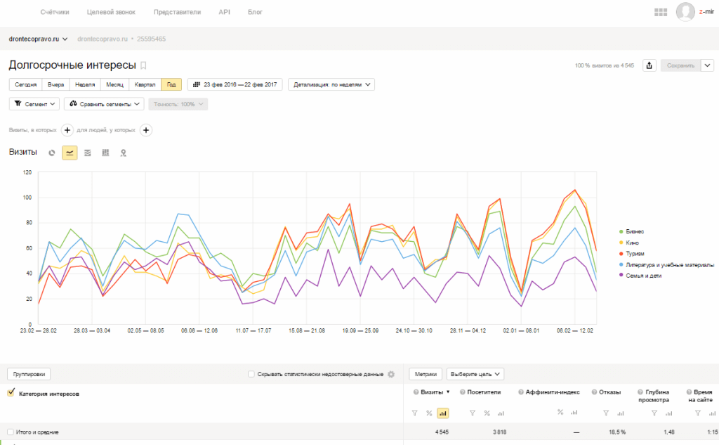
Task: Select the line chart view icon
Action: point(70,153)
